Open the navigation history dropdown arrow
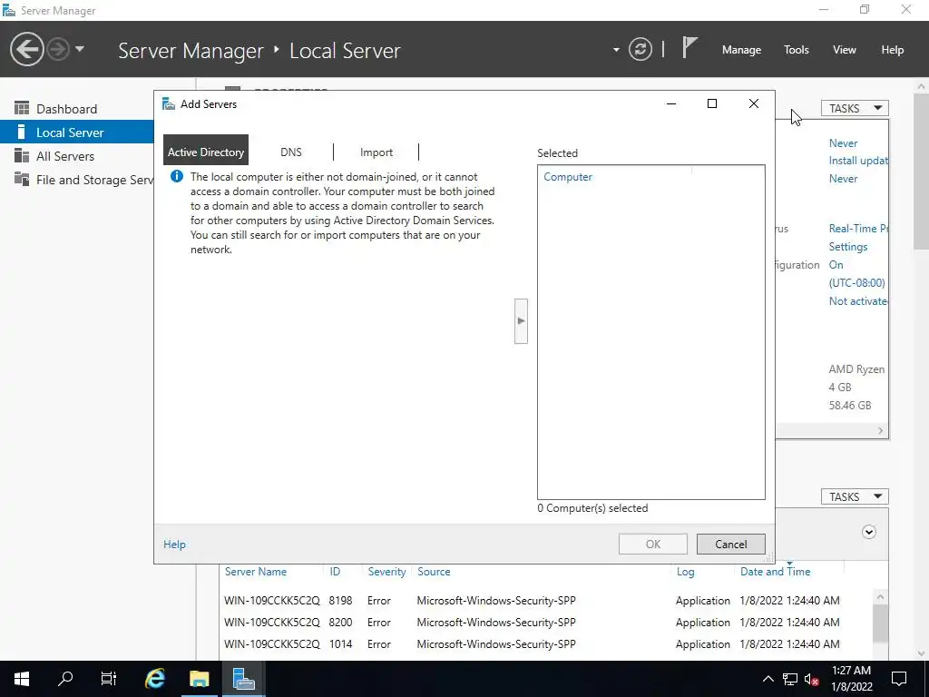 (80, 49)
